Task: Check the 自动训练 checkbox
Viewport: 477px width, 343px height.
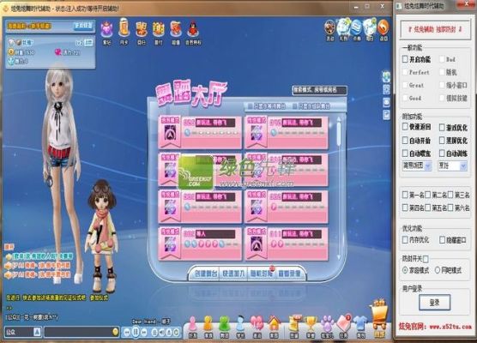Action: click(442, 153)
